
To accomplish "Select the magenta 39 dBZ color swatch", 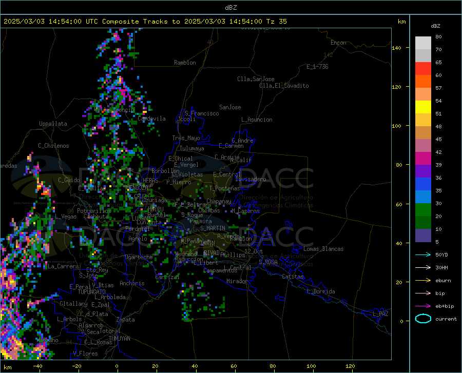I will (423, 159).
